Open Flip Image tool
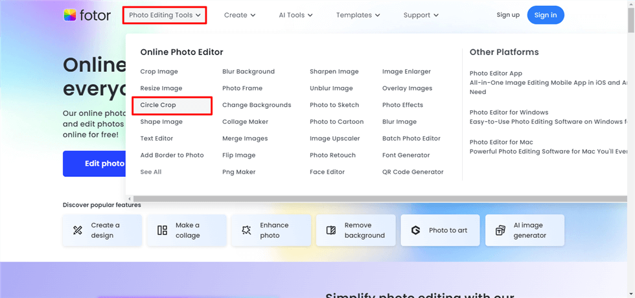This screenshot has width=635, height=298. [x=239, y=155]
